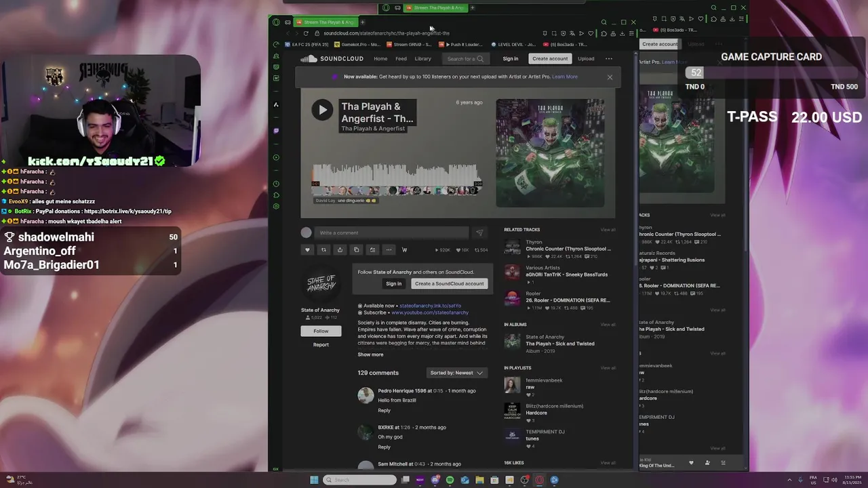This screenshot has height=488, width=868.
Task: Dismiss the 'Now available' banner
Action: coord(610,77)
